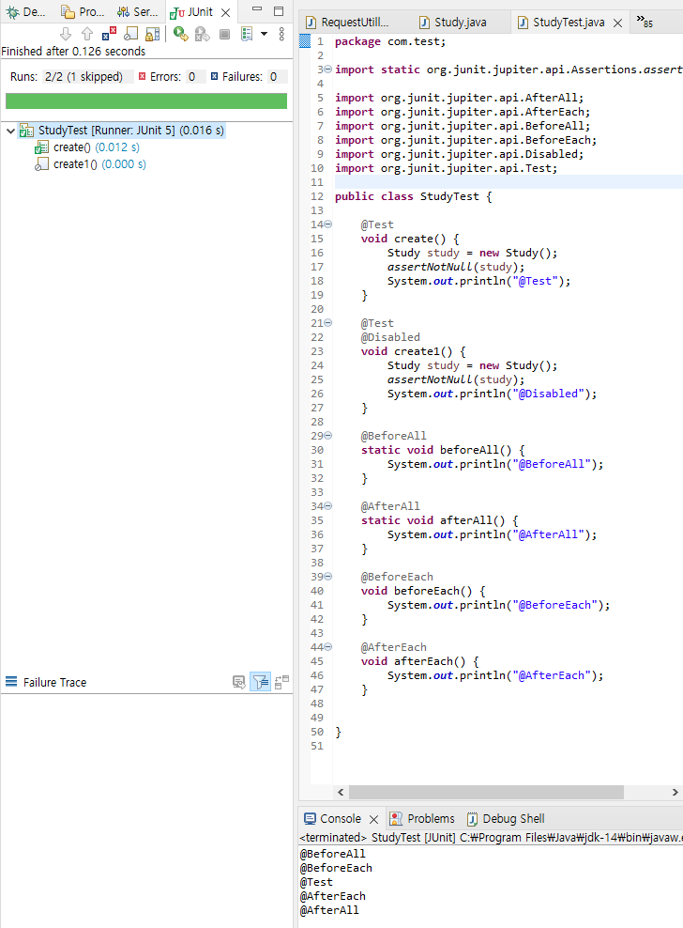Screen dimensions: 683x928
Task: Close the Console view tab
Action: tap(373, 820)
